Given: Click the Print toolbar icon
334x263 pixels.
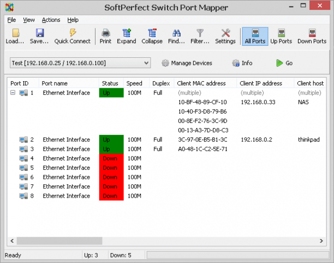Looking at the screenshot, I should click(x=106, y=36).
